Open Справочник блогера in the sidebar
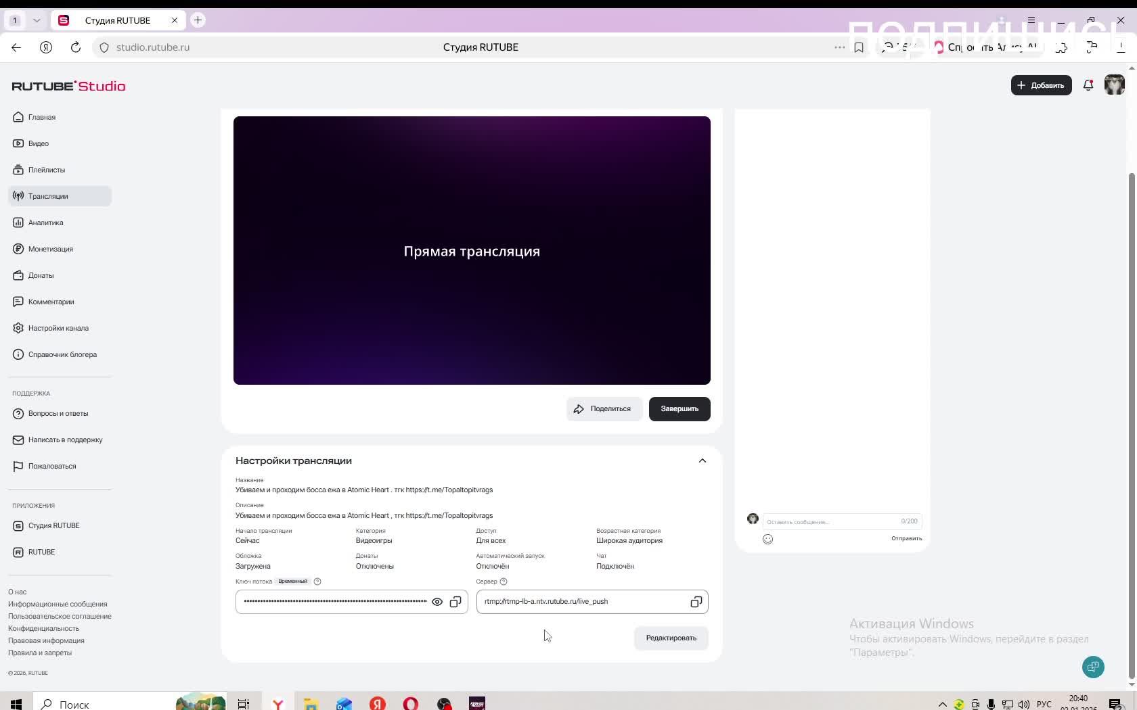Viewport: 1137px width, 710px height. (60, 354)
